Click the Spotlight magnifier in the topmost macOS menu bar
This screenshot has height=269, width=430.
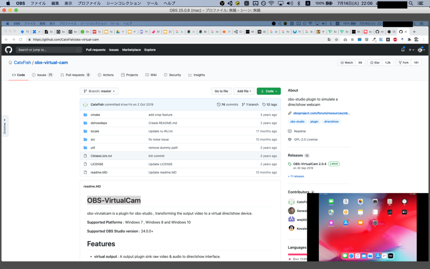[411, 3]
